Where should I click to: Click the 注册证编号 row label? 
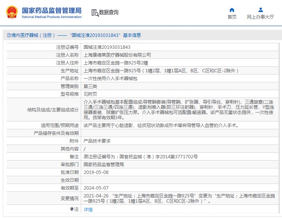pos(67,47)
